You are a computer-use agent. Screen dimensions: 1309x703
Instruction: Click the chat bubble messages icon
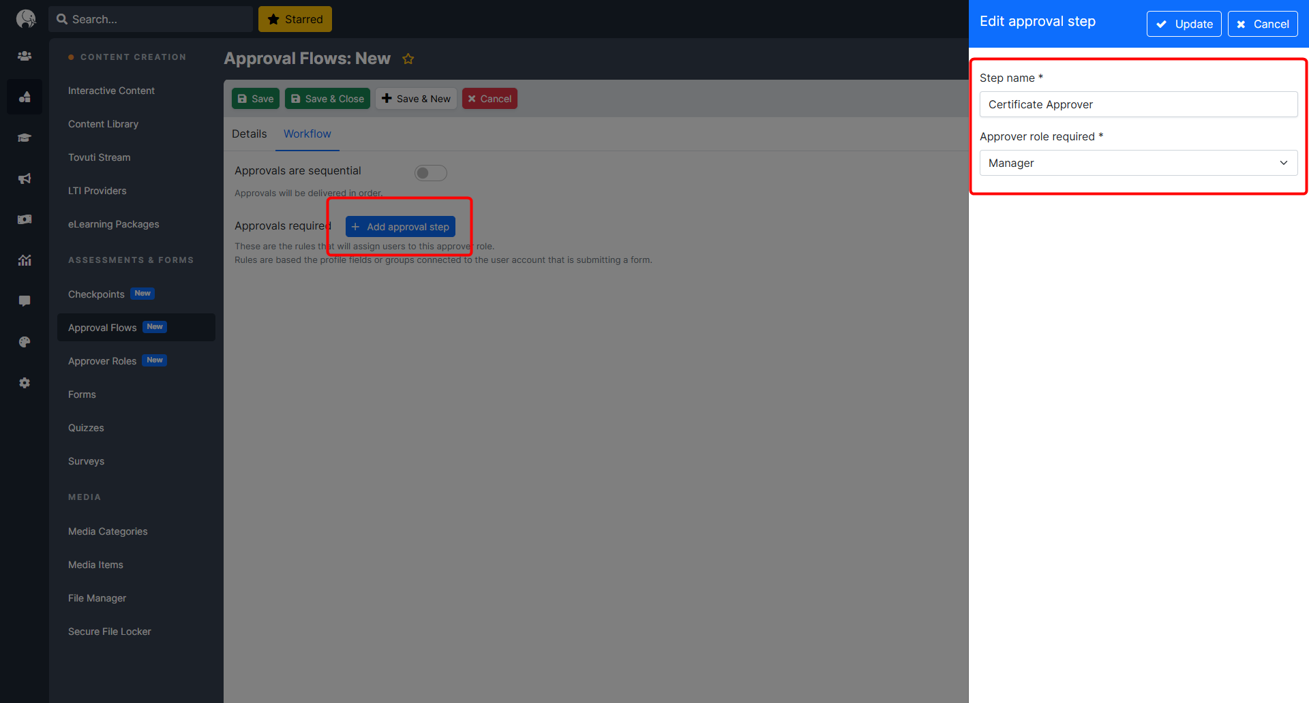click(x=25, y=301)
